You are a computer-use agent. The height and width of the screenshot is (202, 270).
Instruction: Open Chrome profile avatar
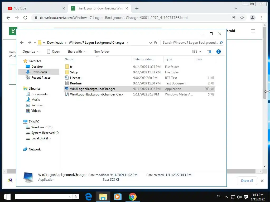252,18
